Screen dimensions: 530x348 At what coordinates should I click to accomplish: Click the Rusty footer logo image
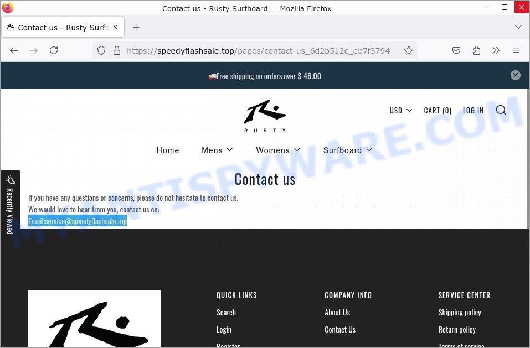95,319
